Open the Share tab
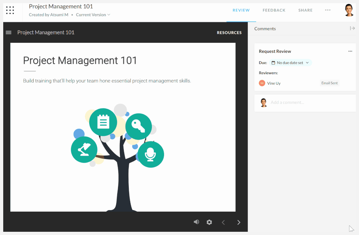 coord(305,10)
